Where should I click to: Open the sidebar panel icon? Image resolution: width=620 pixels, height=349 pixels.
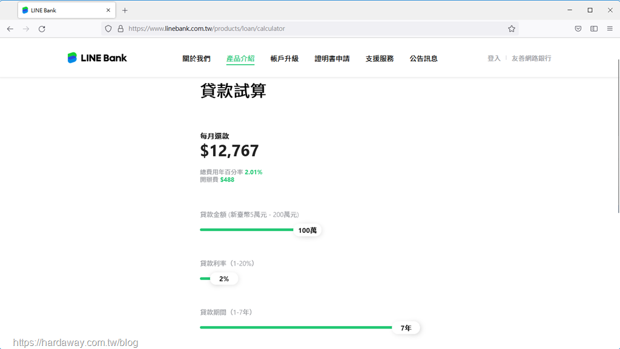click(594, 29)
